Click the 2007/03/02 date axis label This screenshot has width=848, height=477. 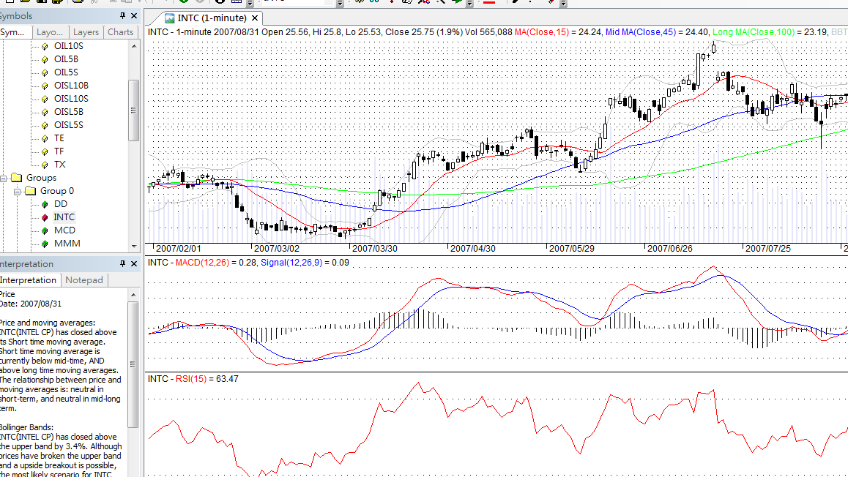tap(276, 249)
